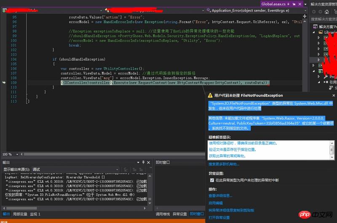Click output panel scroll-left arrow
337x223 pixels.
[x=4, y=208]
